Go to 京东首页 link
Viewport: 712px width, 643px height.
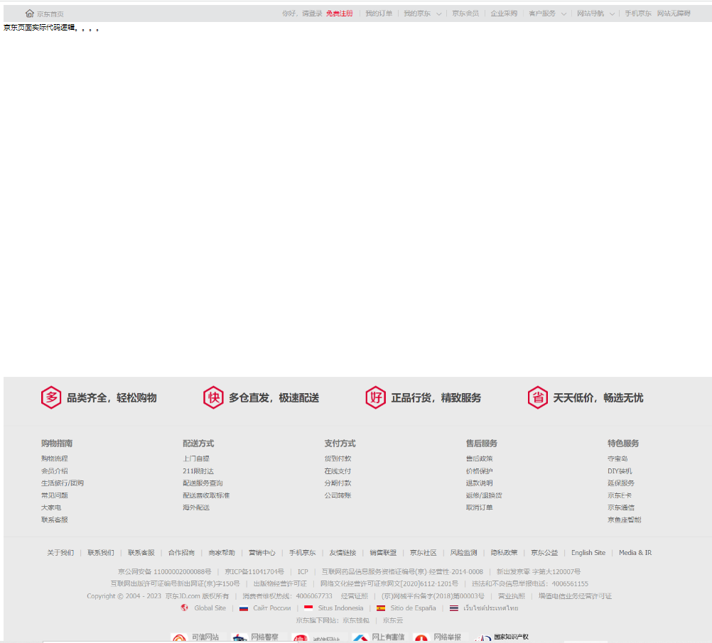pyautogui.click(x=50, y=14)
